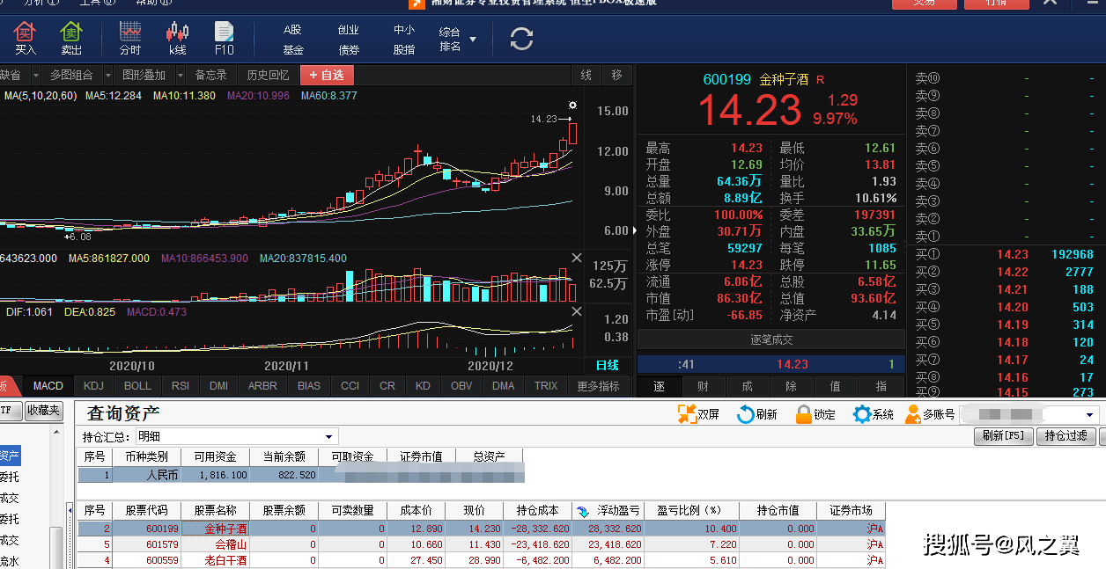This screenshot has height=569, width=1106.
Task: Click the 多账号 multi-account icon
Action: pyautogui.click(x=911, y=414)
